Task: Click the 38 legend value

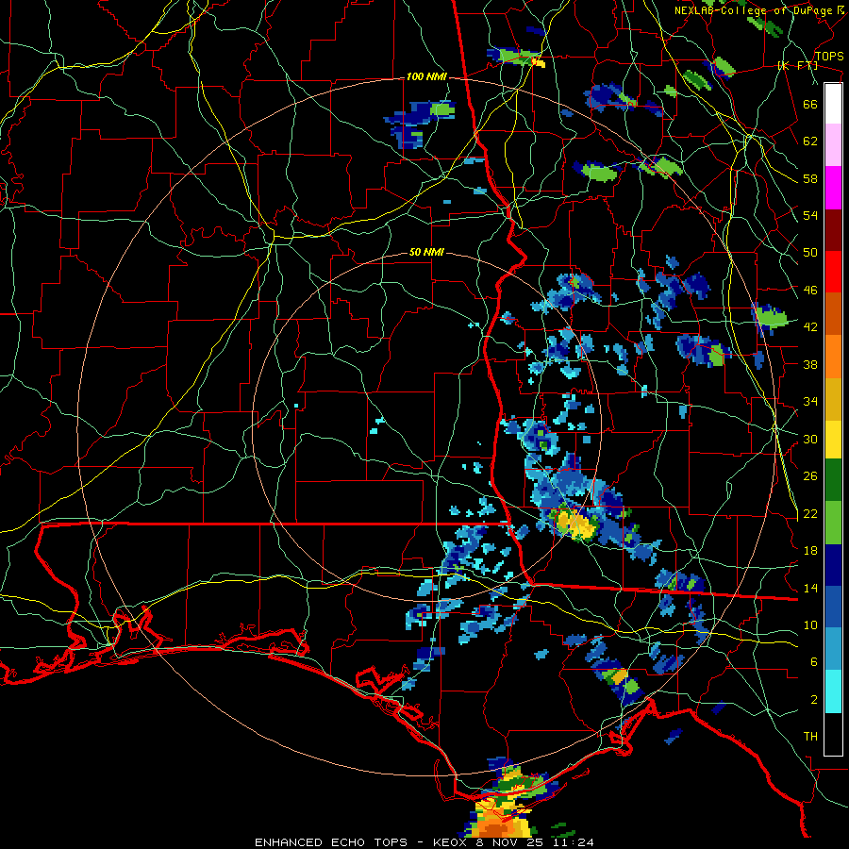Action: pos(810,364)
